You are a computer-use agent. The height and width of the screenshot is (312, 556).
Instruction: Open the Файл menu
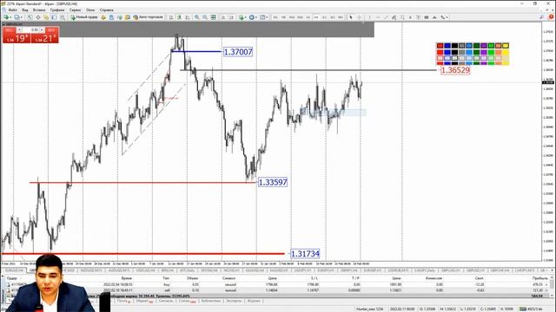pyautogui.click(x=12, y=10)
